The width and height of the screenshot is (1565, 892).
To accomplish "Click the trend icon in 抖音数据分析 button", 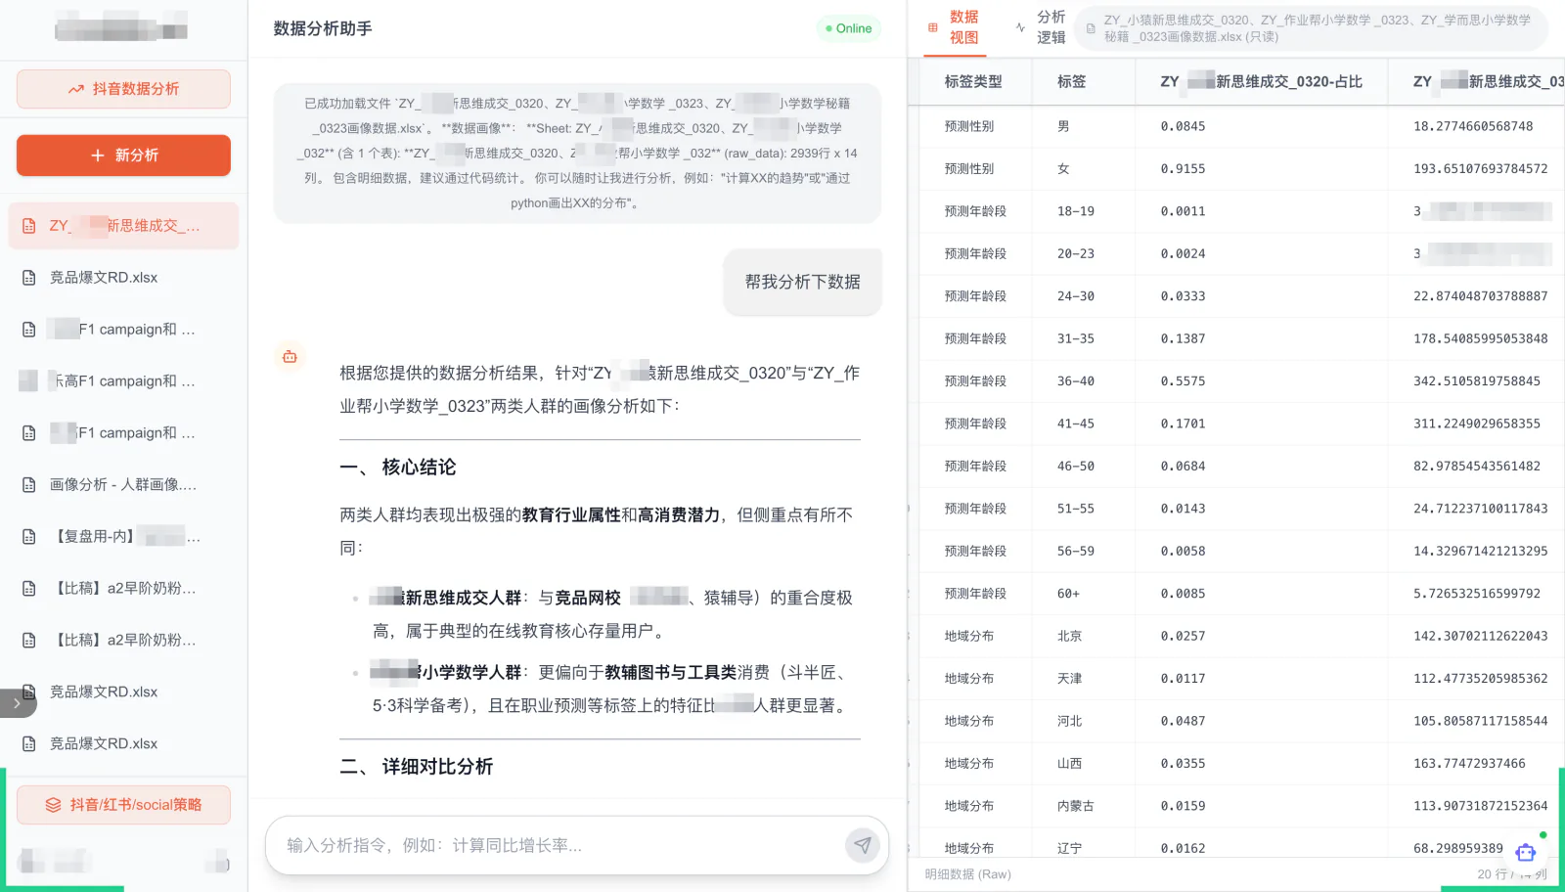I will [x=76, y=89].
